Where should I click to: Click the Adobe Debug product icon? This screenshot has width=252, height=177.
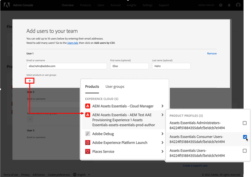[x=88, y=134]
